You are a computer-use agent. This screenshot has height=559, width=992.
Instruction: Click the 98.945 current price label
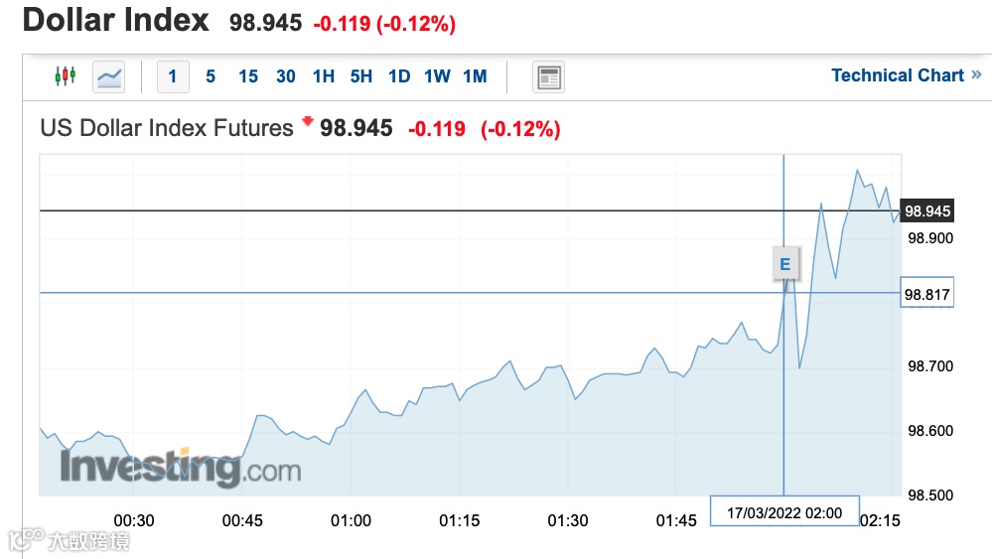(927, 210)
